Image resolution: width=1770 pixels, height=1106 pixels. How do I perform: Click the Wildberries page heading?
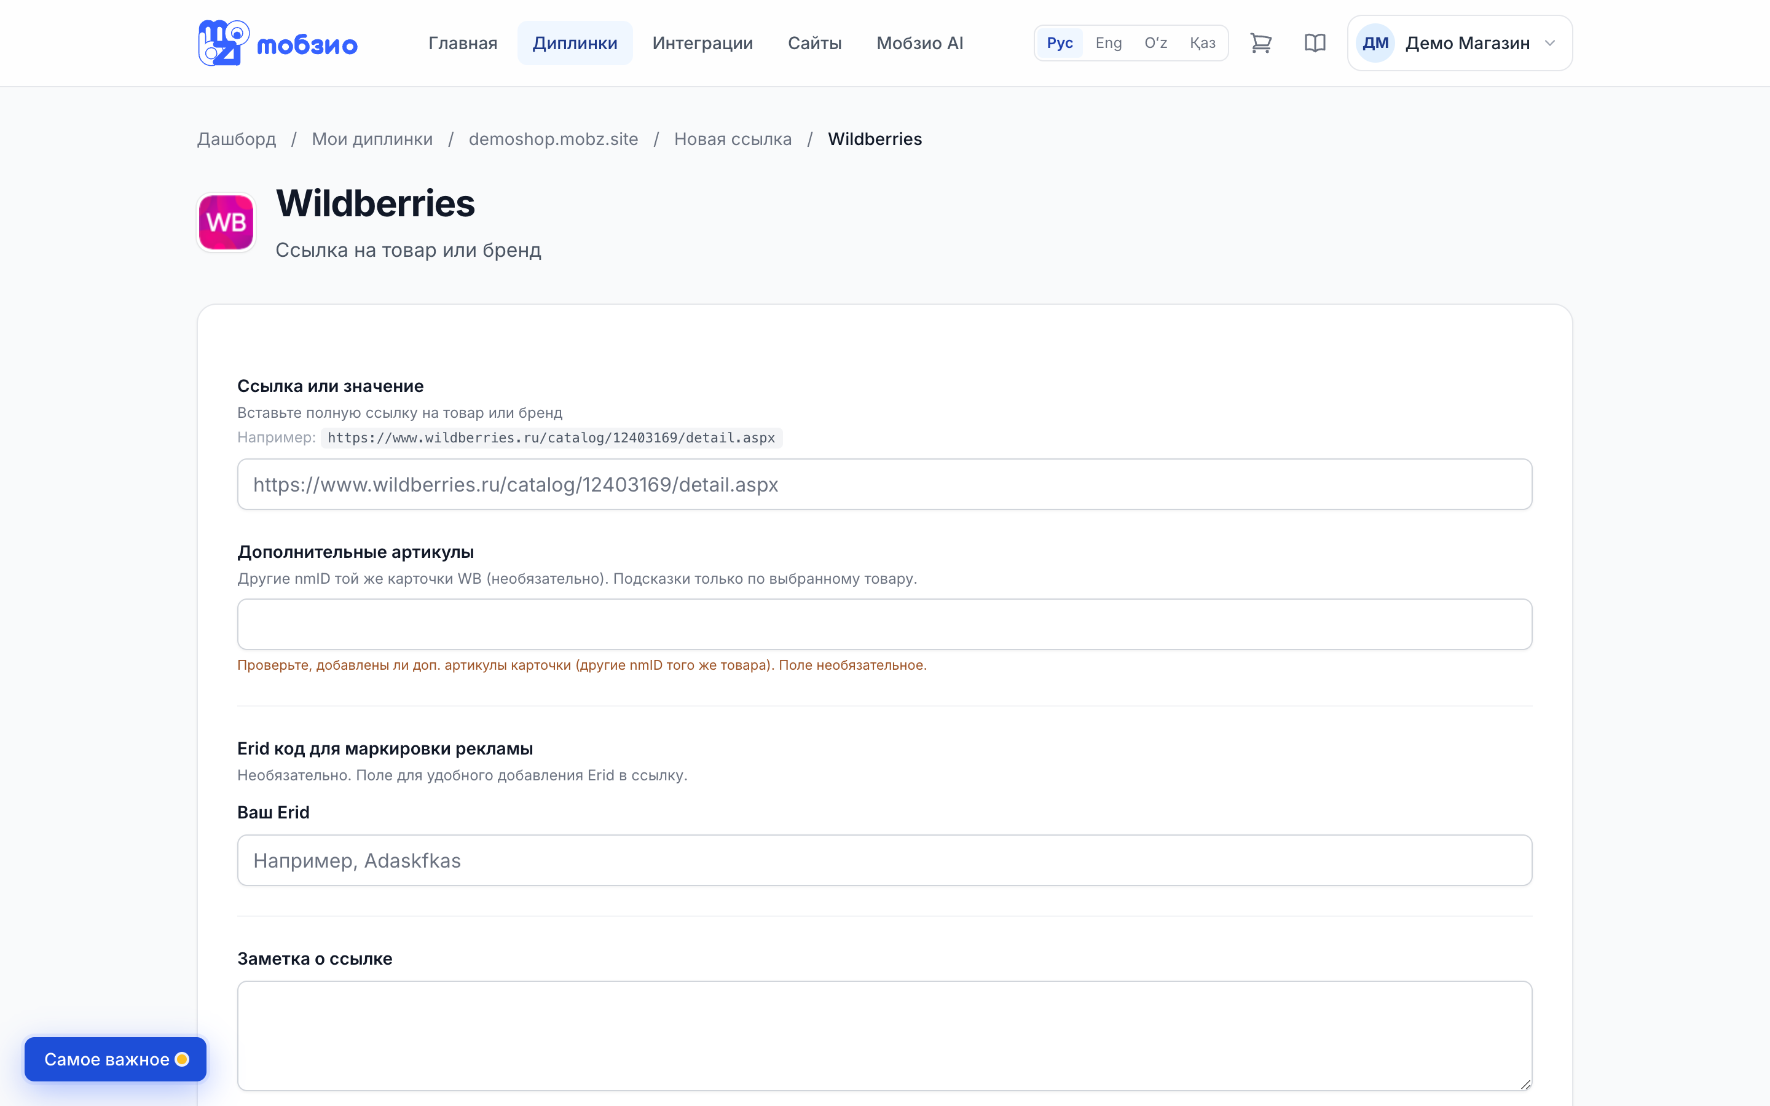[x=376, y=203]
